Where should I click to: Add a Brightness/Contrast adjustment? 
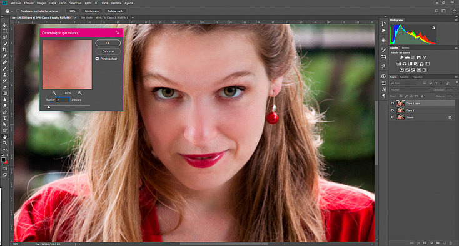[x=401, y=57]
